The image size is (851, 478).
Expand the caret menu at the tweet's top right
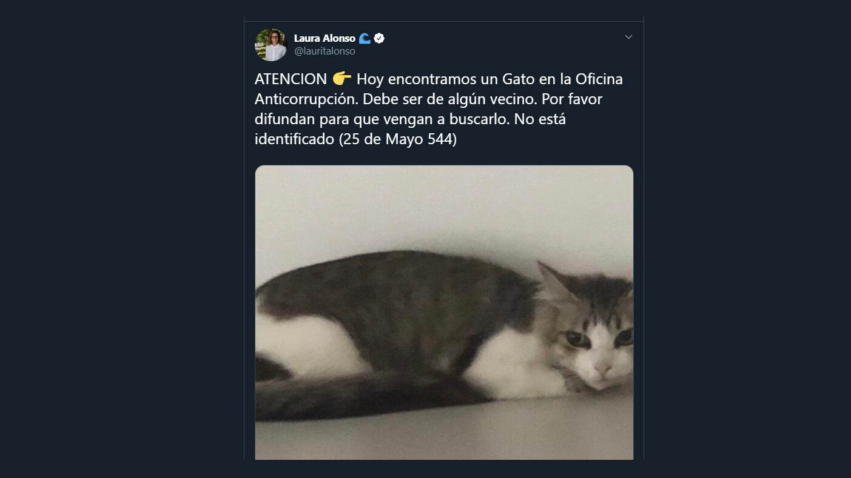click(628, 36)
